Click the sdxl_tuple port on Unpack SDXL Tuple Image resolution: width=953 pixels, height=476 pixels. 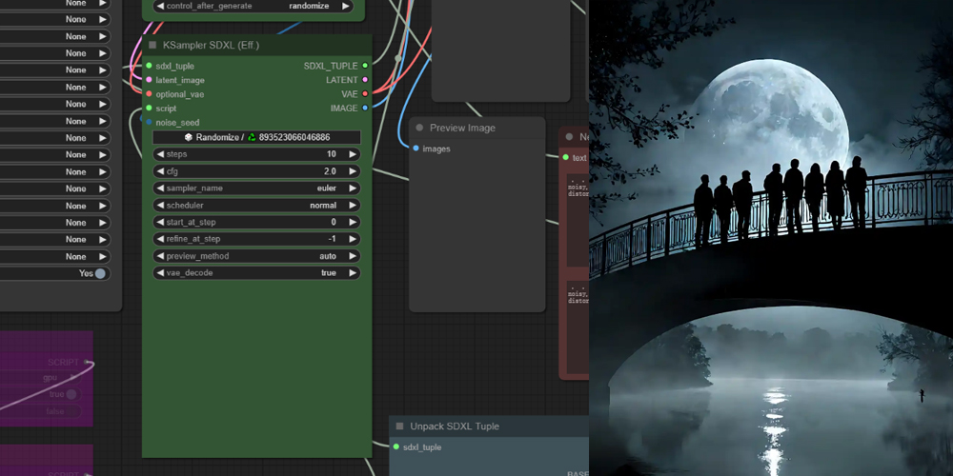(x=395, y=446)
